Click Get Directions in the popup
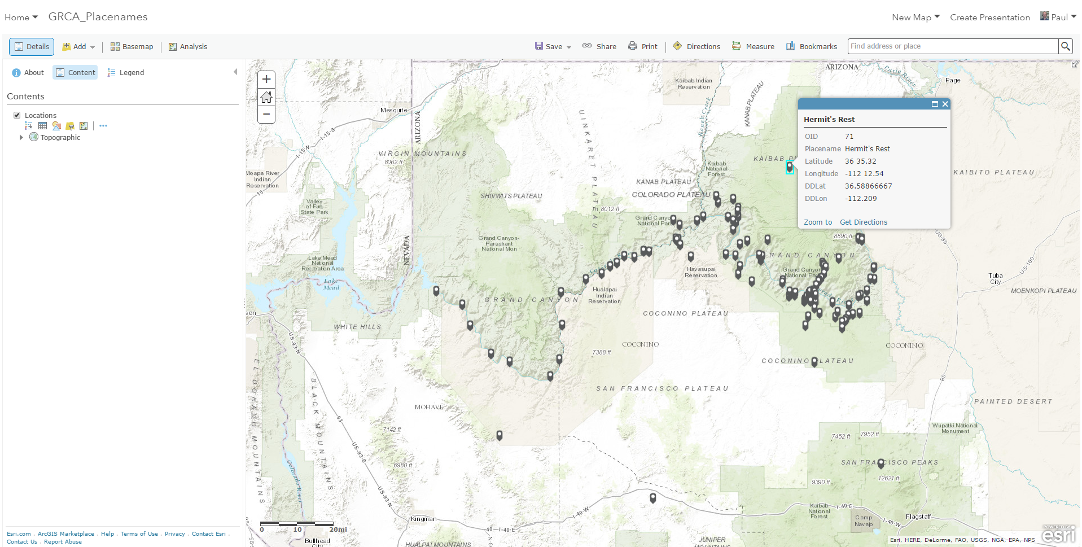This screenshot has width=1082, height=547. (x=864, y=222)
